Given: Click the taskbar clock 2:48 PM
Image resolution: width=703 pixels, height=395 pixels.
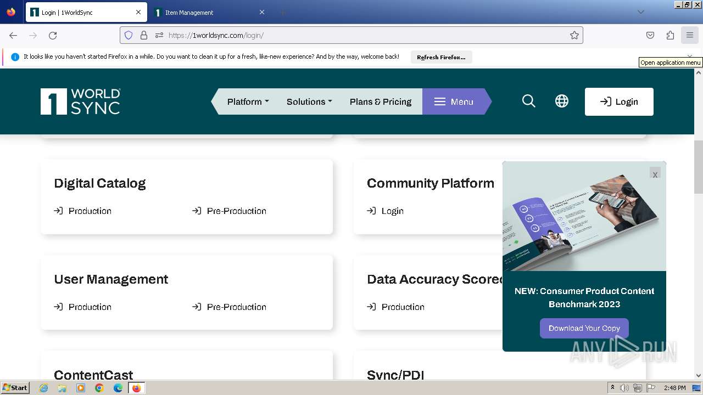Looking at the screenshot, I should (x=674, y=388).
